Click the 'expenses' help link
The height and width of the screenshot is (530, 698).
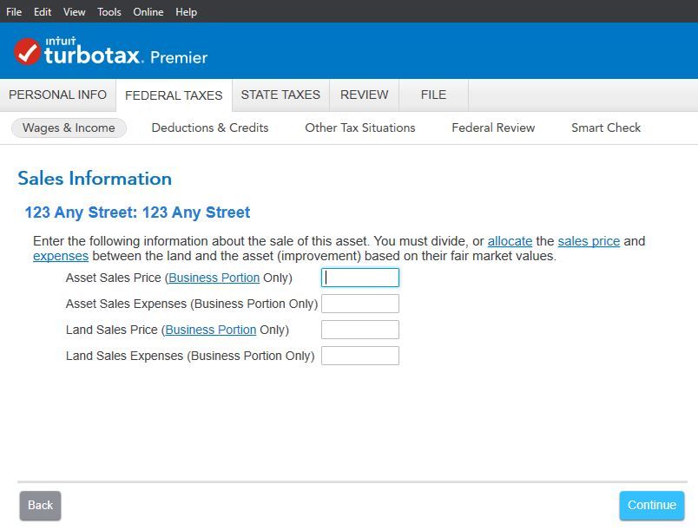pyautogui.click(x=61, y=256)
